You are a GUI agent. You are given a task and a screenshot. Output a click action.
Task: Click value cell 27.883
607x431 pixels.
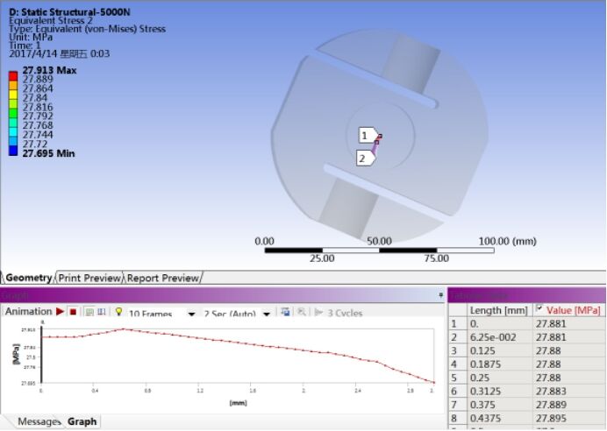[x=569, y=392]
